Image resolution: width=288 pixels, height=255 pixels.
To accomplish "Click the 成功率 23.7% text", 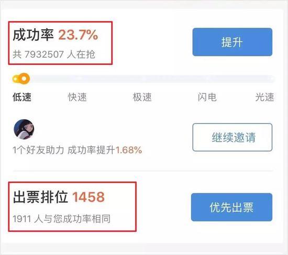I will (x=56, y=35).
